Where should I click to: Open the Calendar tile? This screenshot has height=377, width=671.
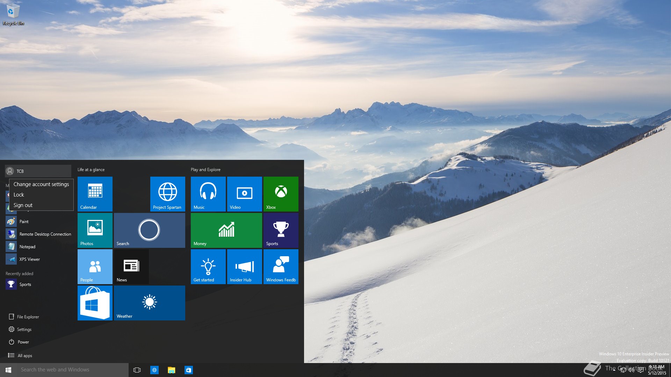tap(95, 194)
